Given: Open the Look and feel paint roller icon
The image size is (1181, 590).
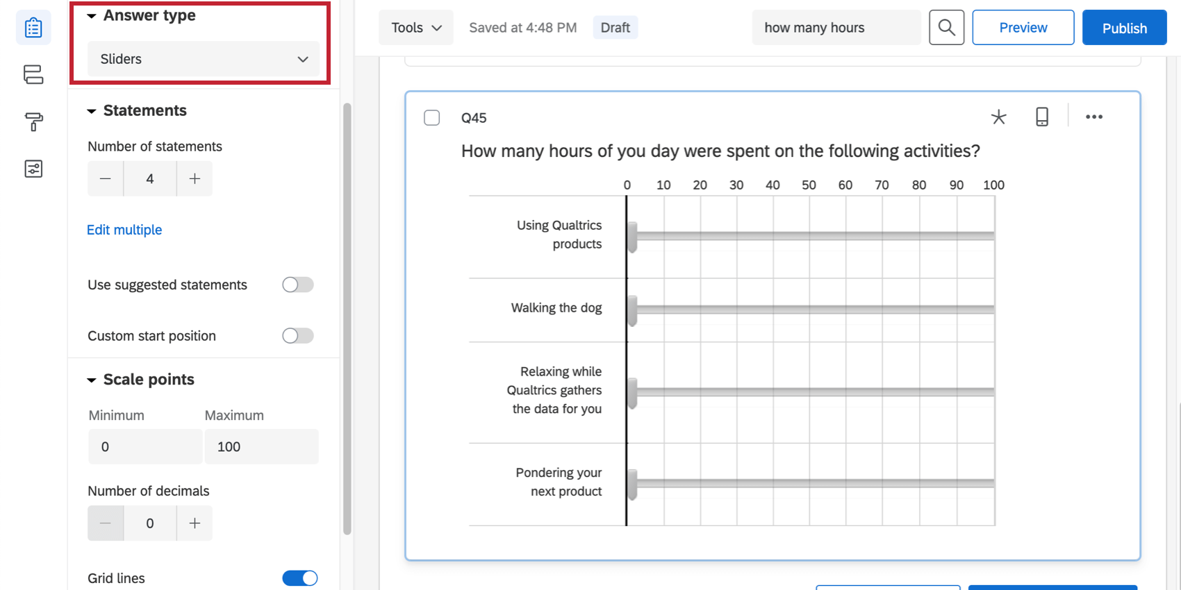Looking at the screenshot, I should (33, 121).
